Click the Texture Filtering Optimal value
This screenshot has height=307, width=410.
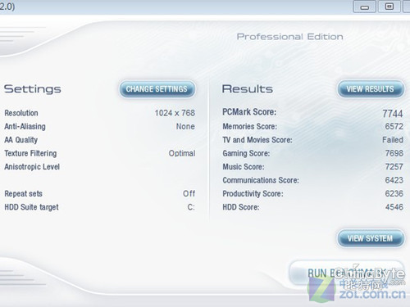[x=182, y=153]
